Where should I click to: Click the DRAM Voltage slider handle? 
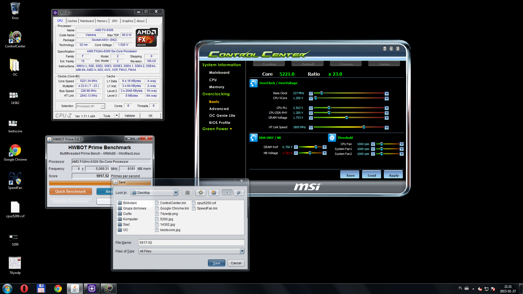pyautogui.click(x=346, y=118)
